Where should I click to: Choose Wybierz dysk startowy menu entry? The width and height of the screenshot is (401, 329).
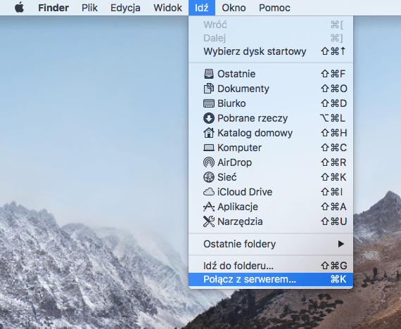tap(271, 51)
